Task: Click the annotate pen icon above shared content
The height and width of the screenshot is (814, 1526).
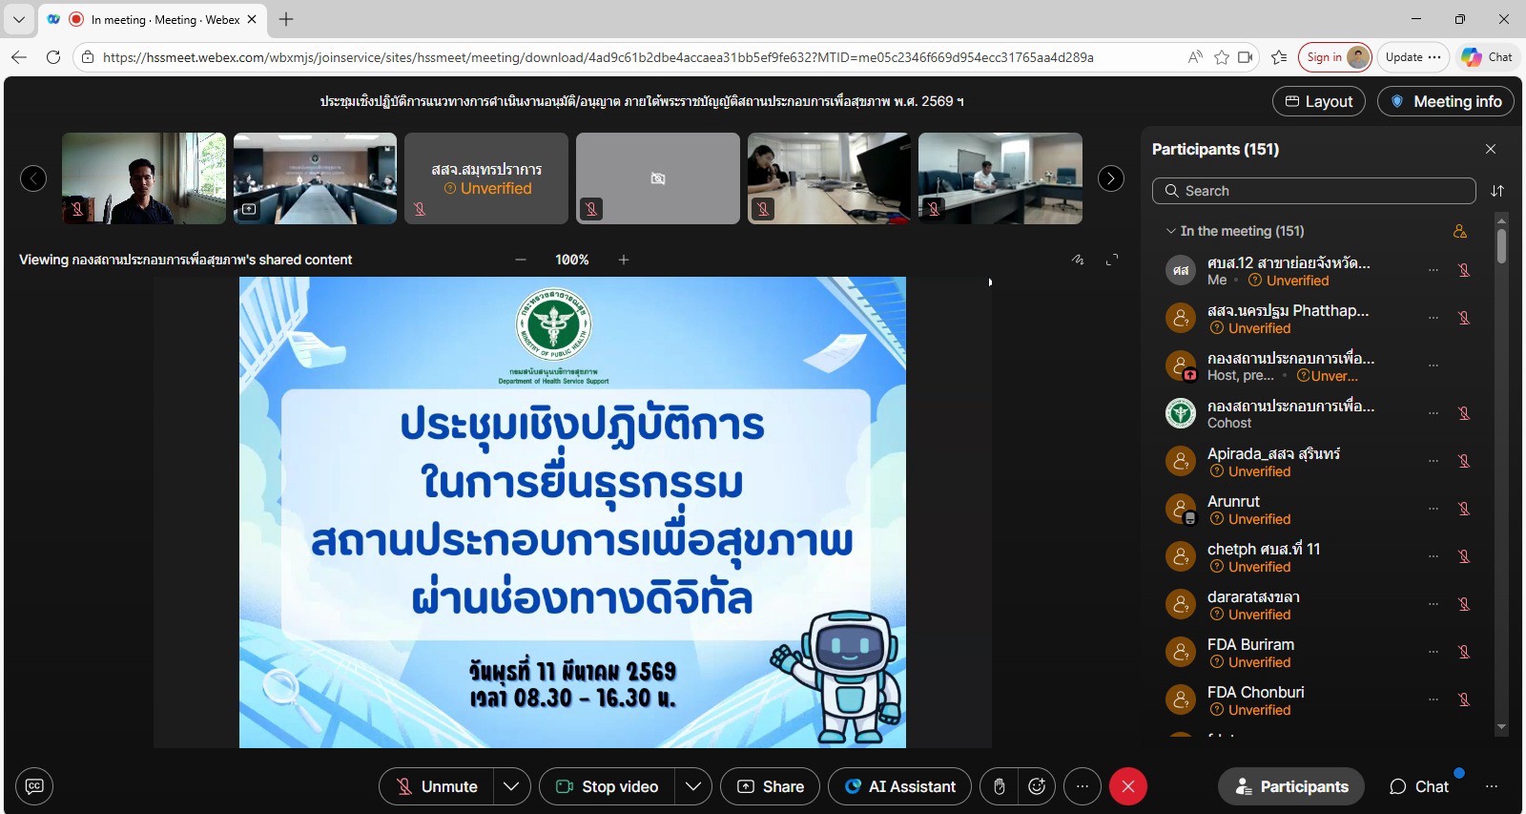Action: [1078, 260]
